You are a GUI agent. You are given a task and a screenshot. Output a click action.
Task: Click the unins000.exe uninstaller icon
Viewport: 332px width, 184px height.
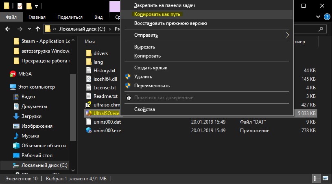(x=89, y=130)
